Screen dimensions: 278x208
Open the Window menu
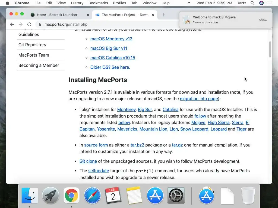(x=150, y=3)
